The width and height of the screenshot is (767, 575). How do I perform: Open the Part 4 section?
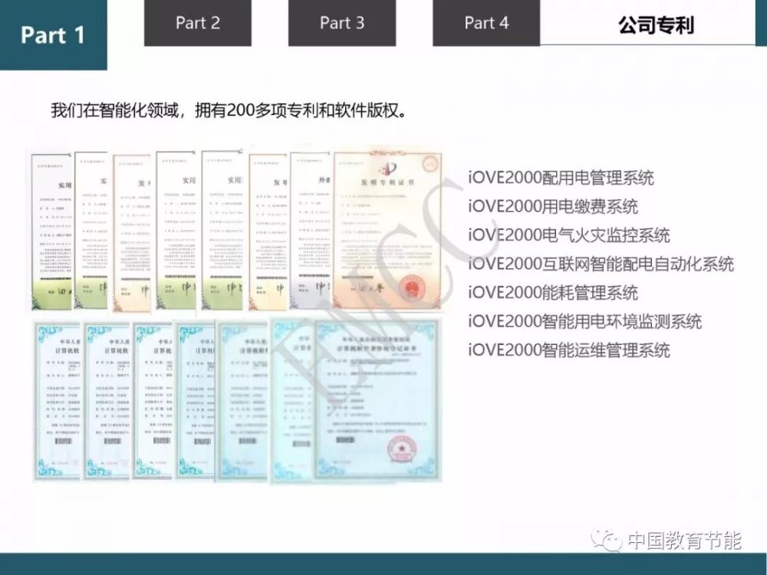coord(486,23)
